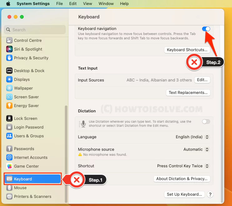The height and width of the screenshot is (206, 232).
Task: Click the Users & Groups icon
Action: 9,136
